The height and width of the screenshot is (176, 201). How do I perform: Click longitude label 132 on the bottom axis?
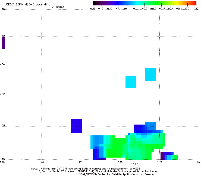click(x=160, y=162)
